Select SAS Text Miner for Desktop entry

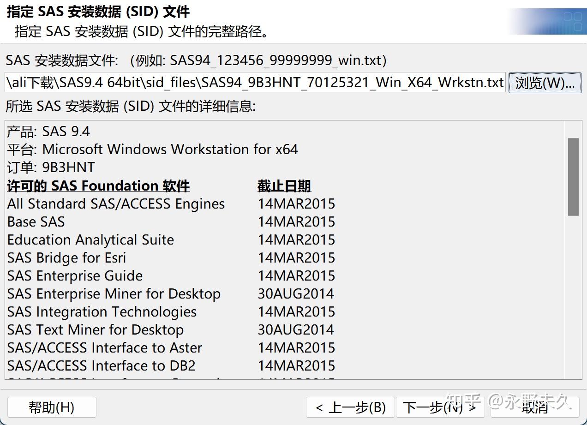pyautogui.click(x=95, y=329)
